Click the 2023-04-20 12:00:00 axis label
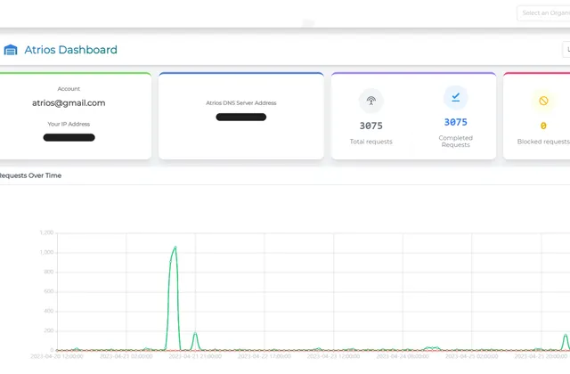Viewport: 570px width, 374px height. 57,356
